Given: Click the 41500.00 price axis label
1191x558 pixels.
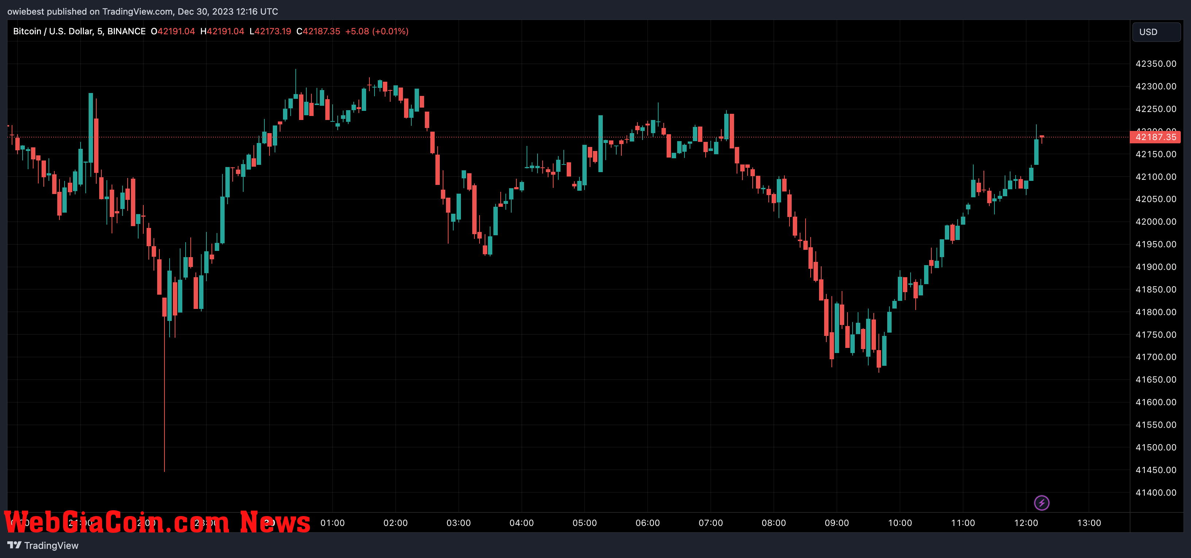Looking at the screenshot, I should coord(1156,447).
